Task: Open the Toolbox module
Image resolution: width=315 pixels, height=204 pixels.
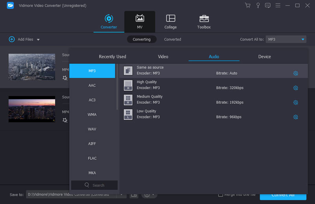Action: 204,22
